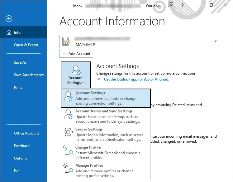Click the Server Settings gear icon
Screen dimensions: 233x182
tap(68, 132)
